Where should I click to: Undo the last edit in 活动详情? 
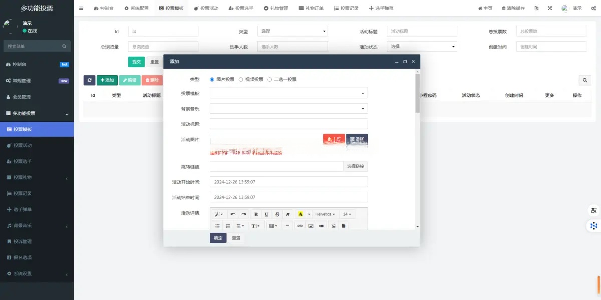233,214
